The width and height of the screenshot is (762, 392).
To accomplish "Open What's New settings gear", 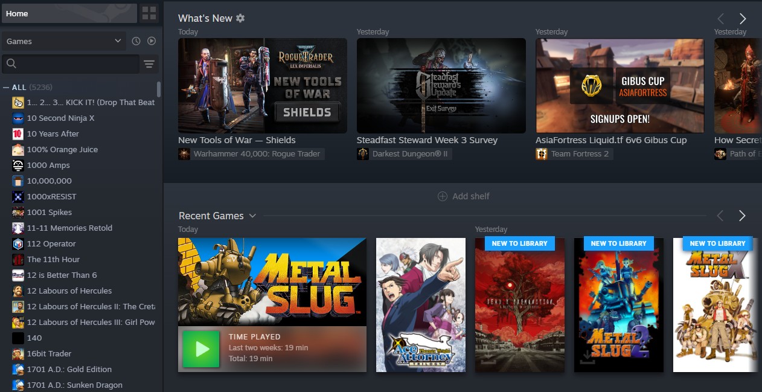I will pyautogui.click(x=240, y=18).
